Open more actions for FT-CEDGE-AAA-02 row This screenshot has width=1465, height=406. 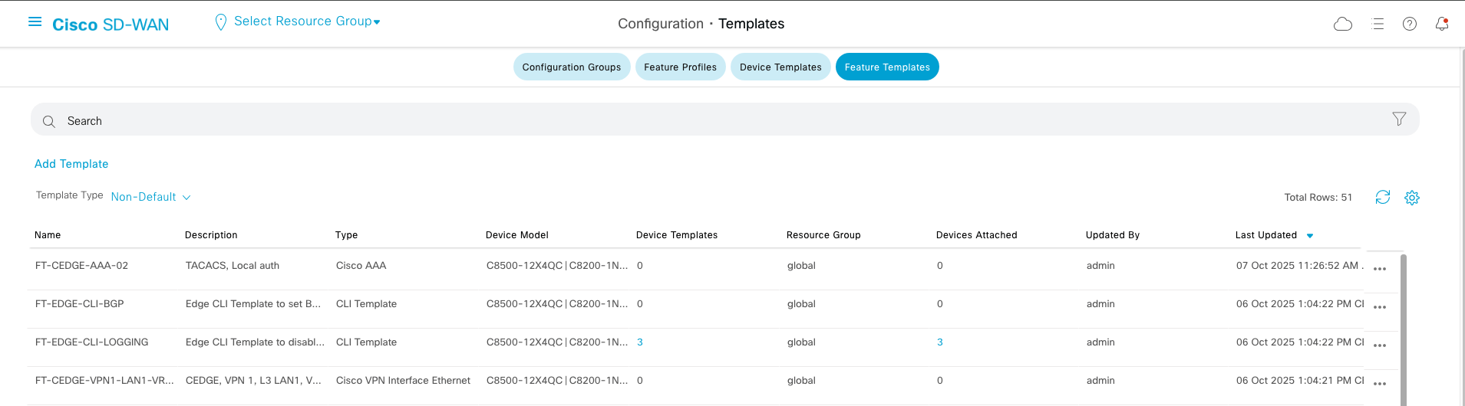click(1380, 269)
